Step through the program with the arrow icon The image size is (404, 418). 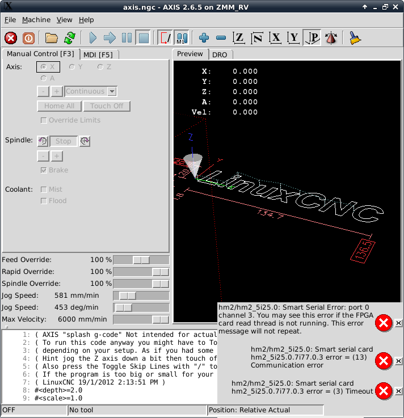tap(110, 38)
